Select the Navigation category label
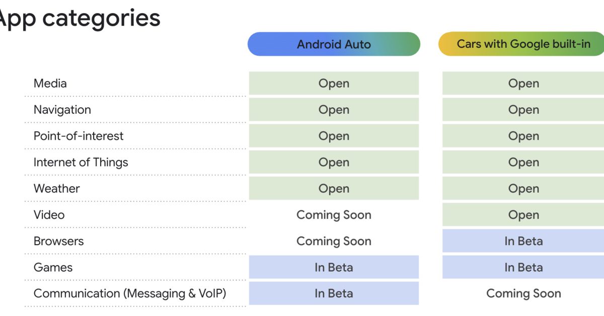 62,110
